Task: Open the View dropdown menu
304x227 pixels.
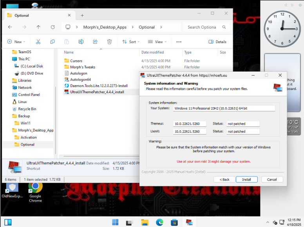Action: (x=157, y=41)
